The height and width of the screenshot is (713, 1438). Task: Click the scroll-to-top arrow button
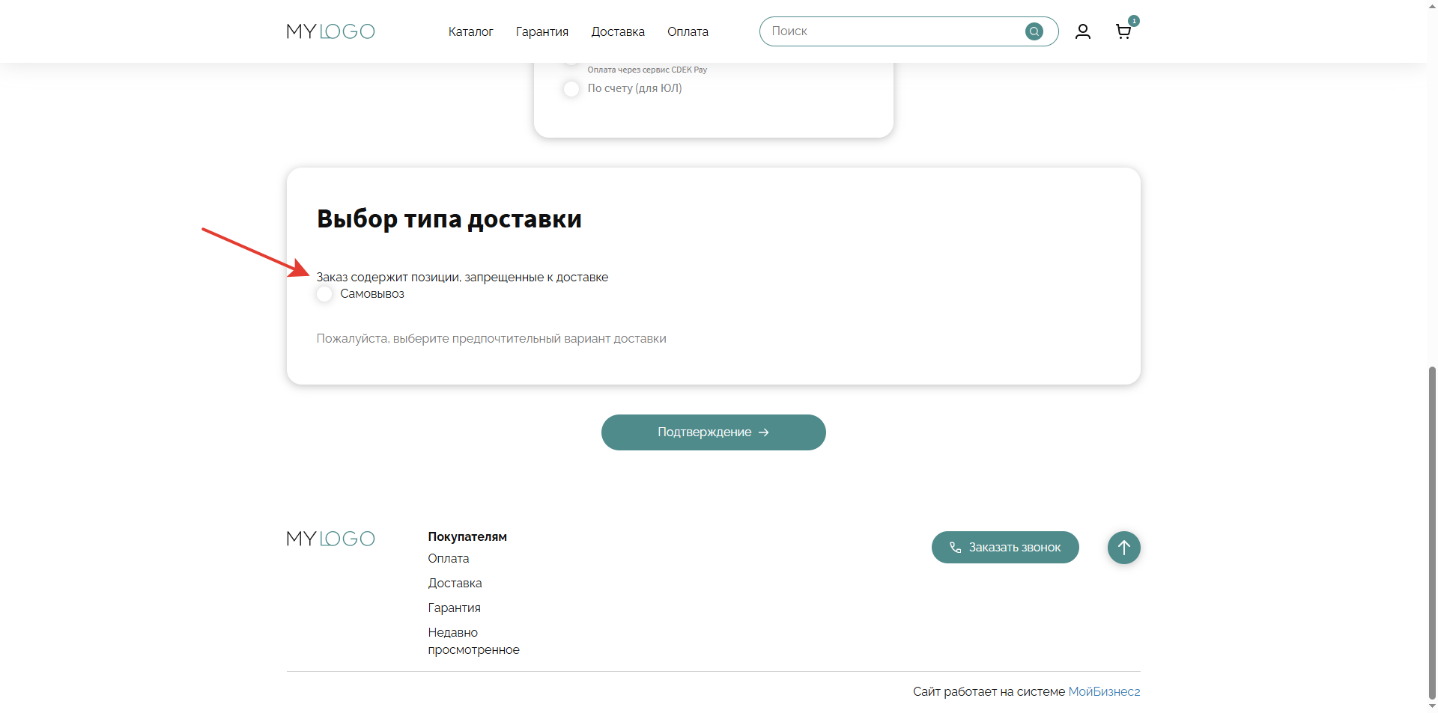1123,548
